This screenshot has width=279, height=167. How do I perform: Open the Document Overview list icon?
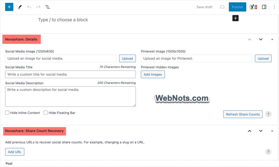click(48, 7)
